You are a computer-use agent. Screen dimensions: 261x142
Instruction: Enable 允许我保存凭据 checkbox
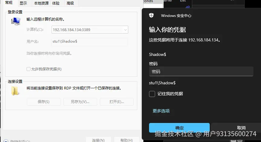coord(28,69)
